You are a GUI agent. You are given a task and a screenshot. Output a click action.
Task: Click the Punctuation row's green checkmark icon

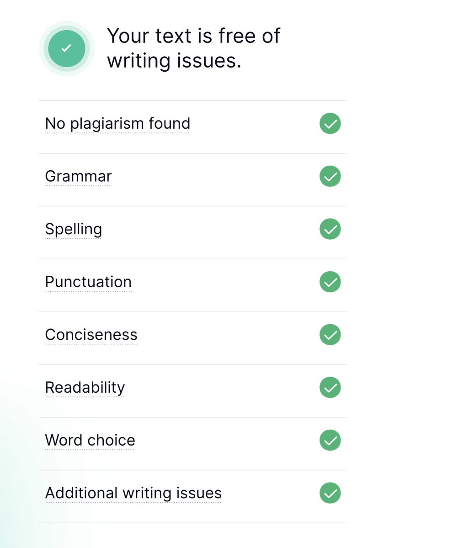pos(330,282)
